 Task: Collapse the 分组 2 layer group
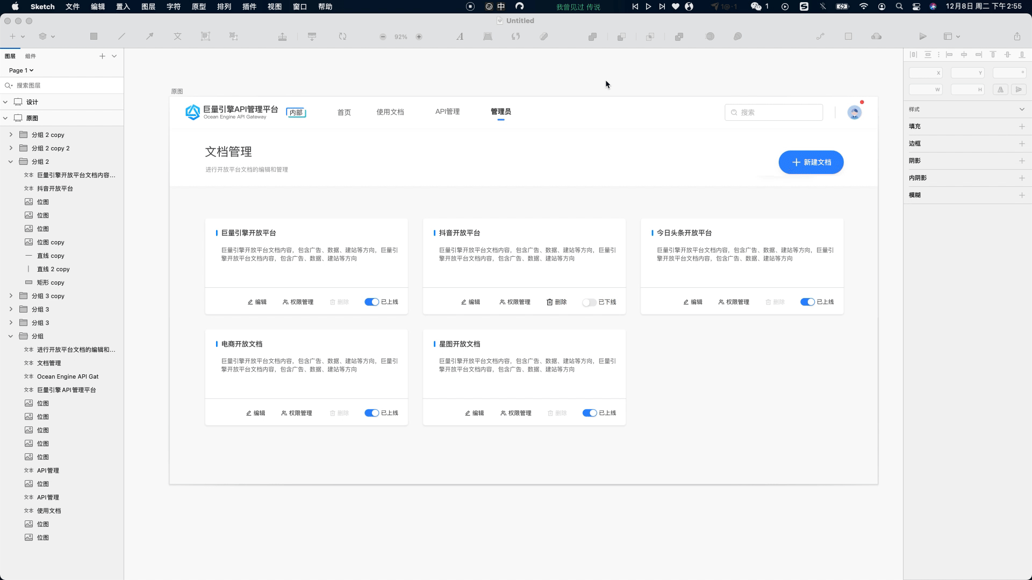point(11,161)
